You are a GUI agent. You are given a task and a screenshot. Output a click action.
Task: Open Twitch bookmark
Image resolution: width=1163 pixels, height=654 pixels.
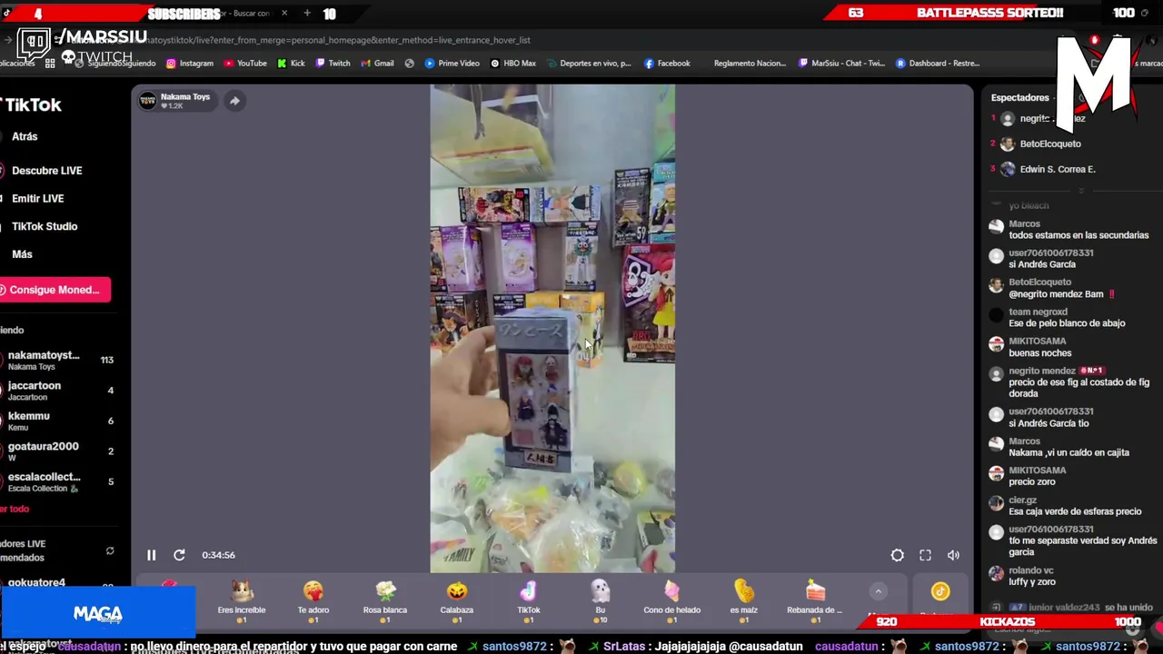tap(333, 64)
